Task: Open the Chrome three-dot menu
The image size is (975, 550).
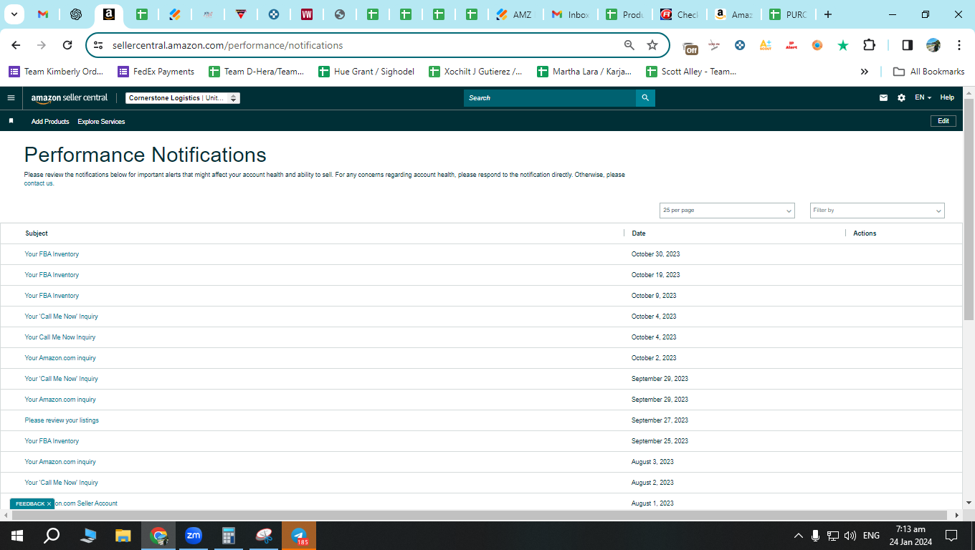Action: point(959,45)
